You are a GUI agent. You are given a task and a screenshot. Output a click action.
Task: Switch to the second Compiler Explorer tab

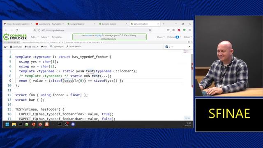tap(113, 24)
